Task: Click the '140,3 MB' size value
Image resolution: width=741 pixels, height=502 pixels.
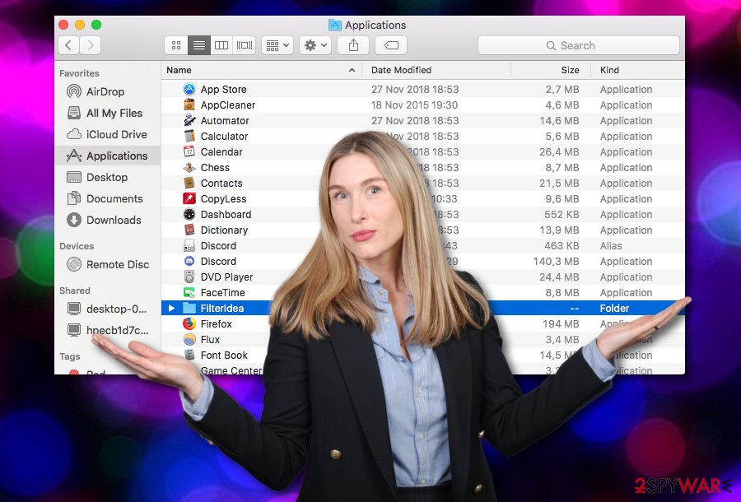Action: pyautogui.click(x=557, y=261)
